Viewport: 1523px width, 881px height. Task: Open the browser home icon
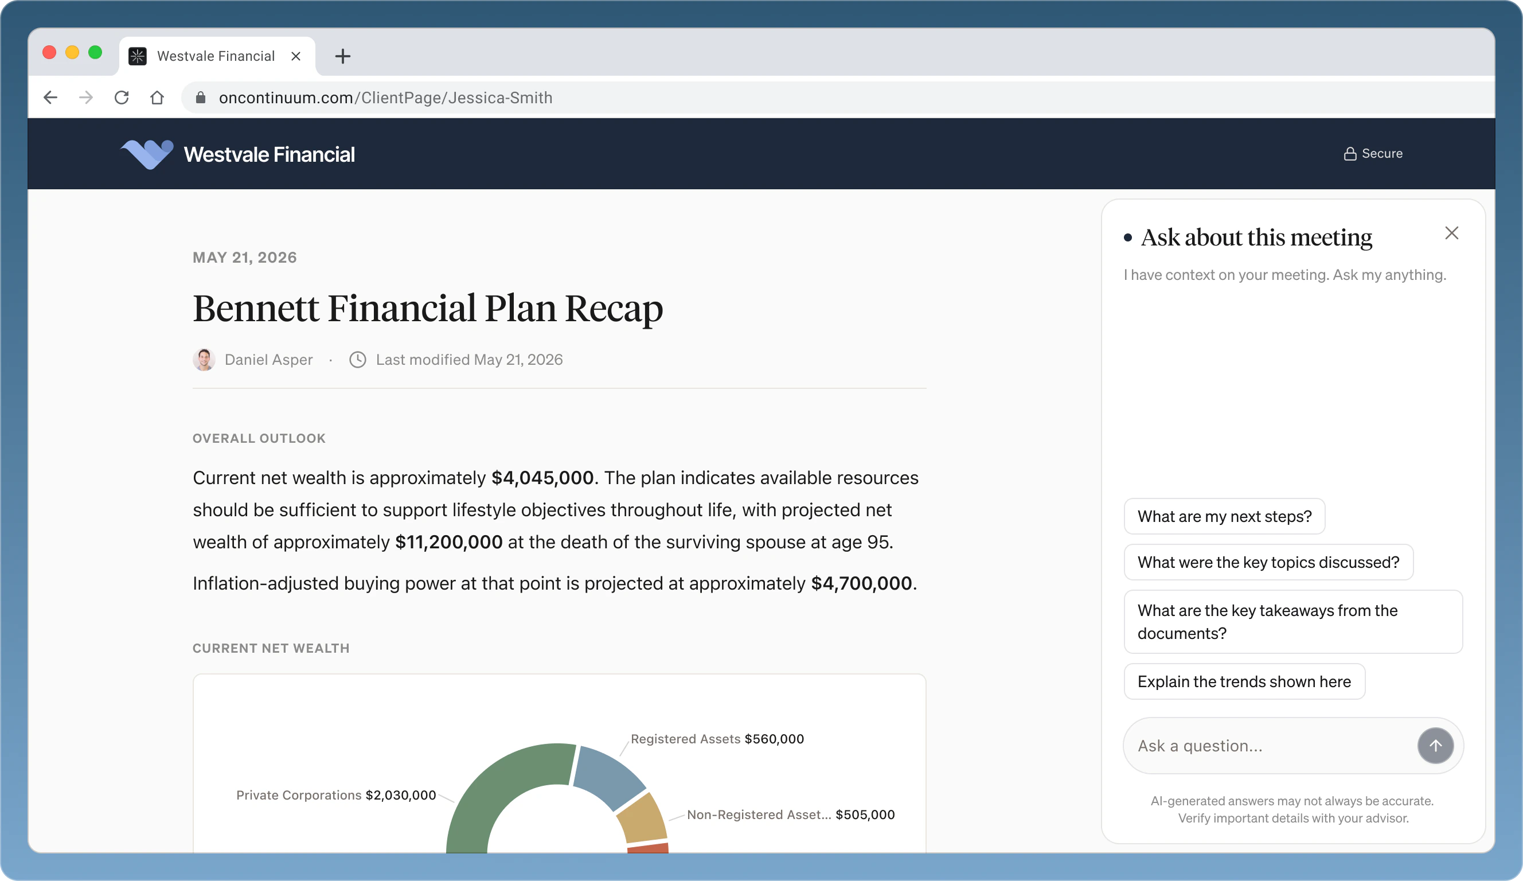point(157,98)
